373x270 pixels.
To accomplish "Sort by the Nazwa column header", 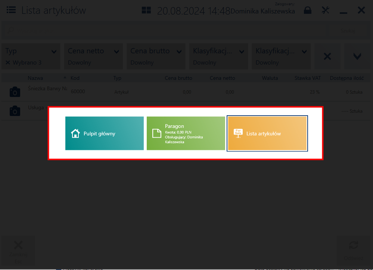I will coord(35,78).
